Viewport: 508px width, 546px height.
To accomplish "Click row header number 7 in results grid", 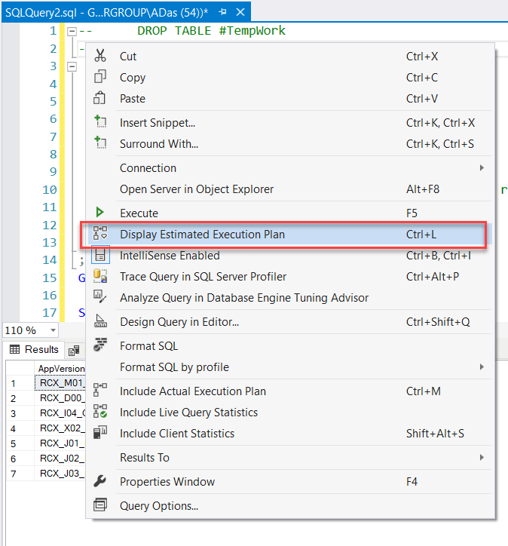I will tap(20, 474).
